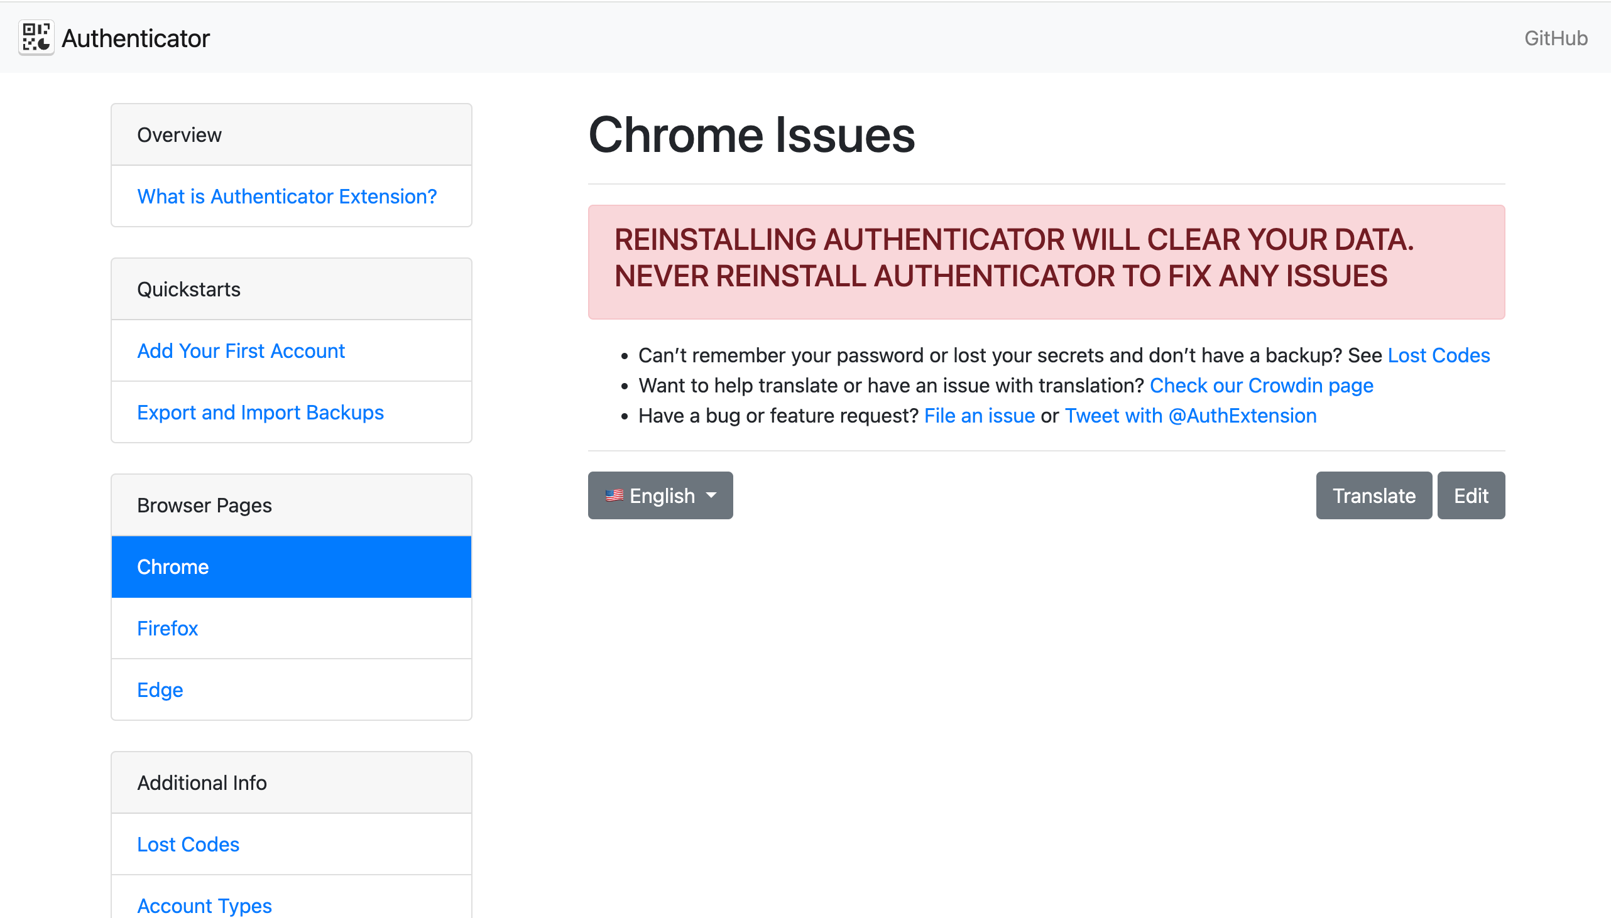Viewport: 1611px width, 918px height.
Task: Open Account Types in sidebar
Action: 204,905
